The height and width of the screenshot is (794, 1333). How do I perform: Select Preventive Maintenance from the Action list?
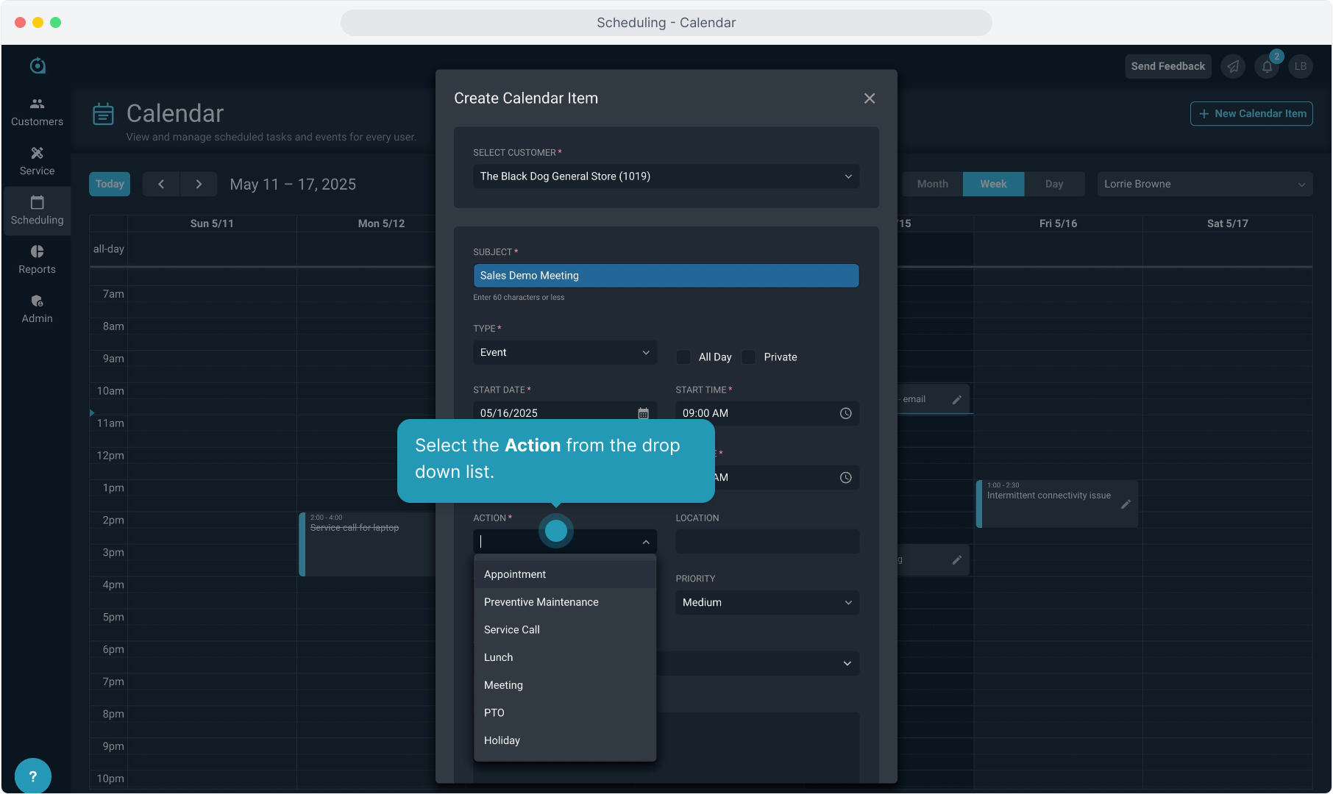(541, 602)
